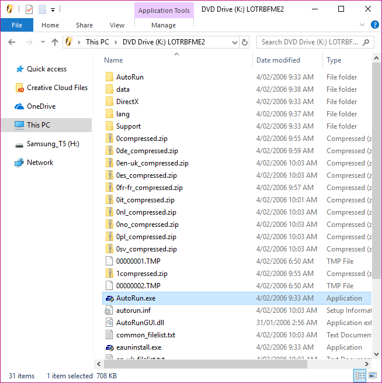Click the Network icon in sidebar
Screen dimensions: 382x383
pos(19,163)
